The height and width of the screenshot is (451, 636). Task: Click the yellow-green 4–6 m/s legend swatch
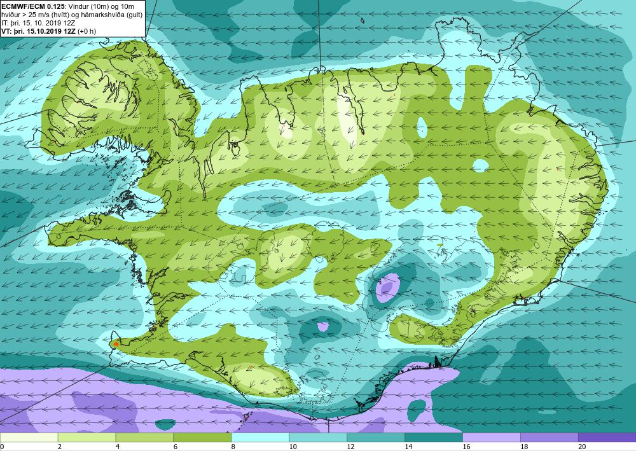tap(144, 438)
